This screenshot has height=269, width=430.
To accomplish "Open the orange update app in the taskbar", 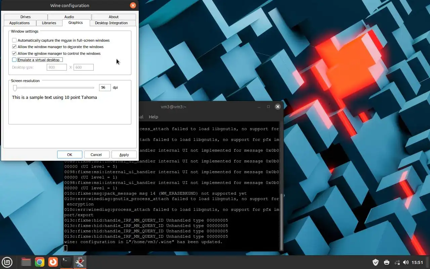I will point(53,262).
